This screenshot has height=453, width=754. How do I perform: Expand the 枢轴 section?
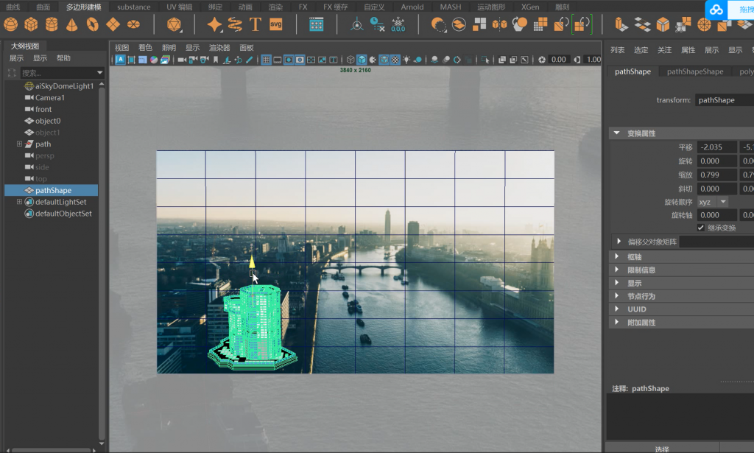click(617, 256)
